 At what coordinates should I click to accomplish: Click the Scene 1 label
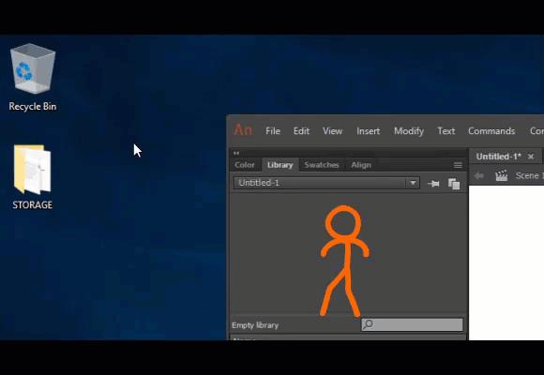pos(529,175)
